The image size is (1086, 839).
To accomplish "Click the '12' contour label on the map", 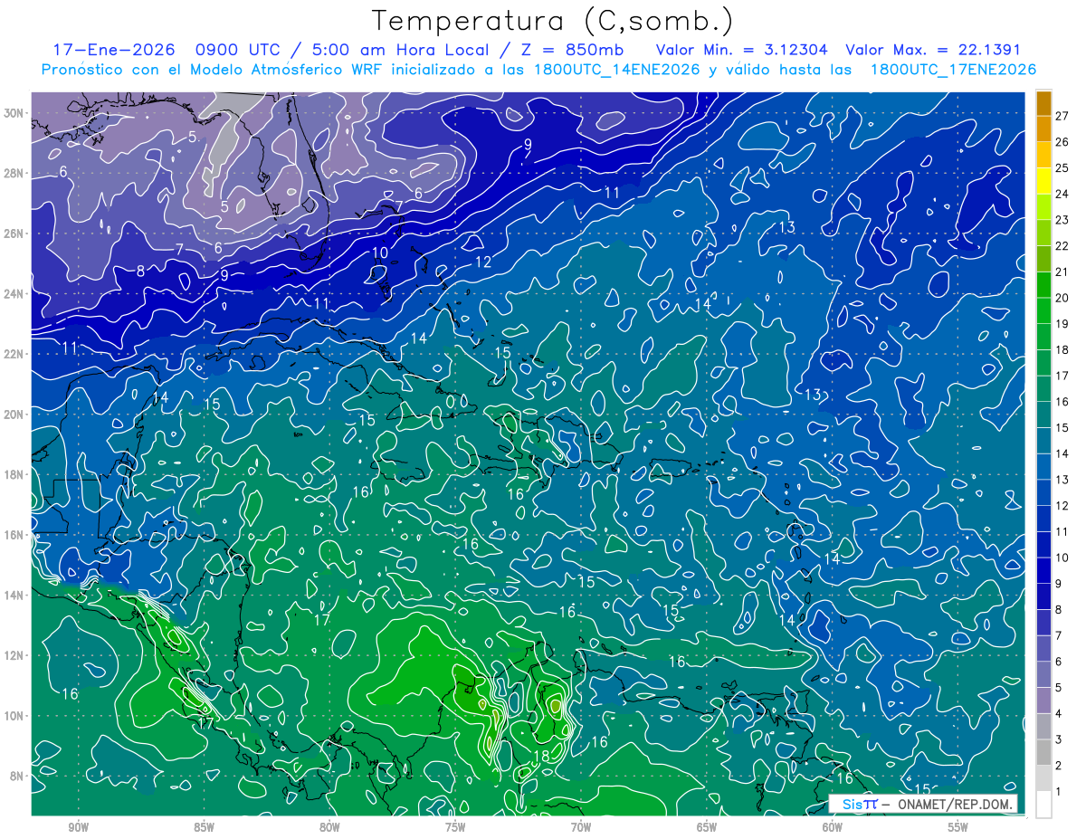I will [483, 262].
